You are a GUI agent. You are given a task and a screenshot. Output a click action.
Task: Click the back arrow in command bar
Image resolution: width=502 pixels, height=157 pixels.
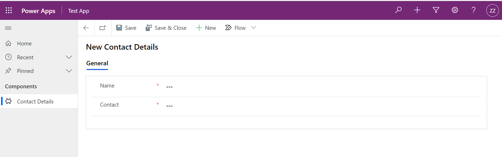[86, 28]
